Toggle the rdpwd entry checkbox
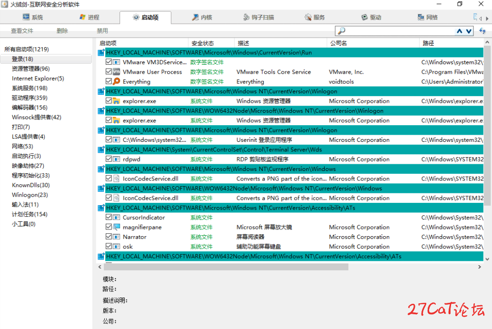This screenshot has width=492, height=329. coord(109,159)
